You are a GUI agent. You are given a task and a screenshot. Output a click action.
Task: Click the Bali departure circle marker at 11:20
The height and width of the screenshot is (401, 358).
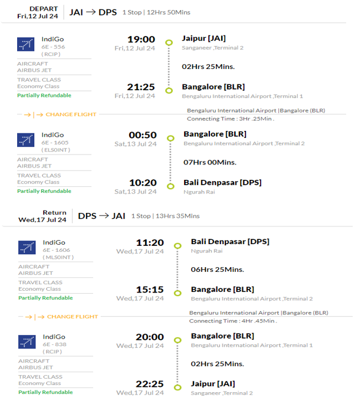[x=178, y=246]
